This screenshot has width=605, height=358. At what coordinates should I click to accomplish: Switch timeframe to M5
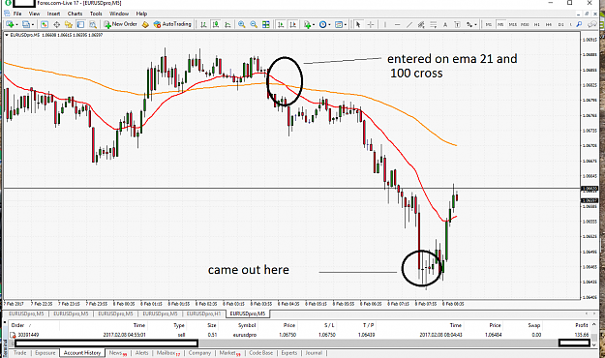[500, 24]
